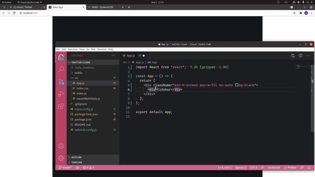Open browser extensions puzzle icon
315x177 pixels.
tap(301, 13)
